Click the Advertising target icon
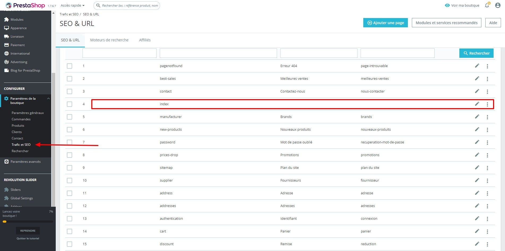 coord(6,62)
